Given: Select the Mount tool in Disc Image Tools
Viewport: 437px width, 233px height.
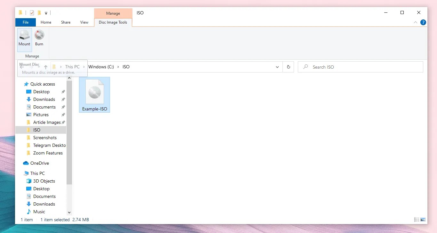Looking at the screenshot, I should 24,38.
